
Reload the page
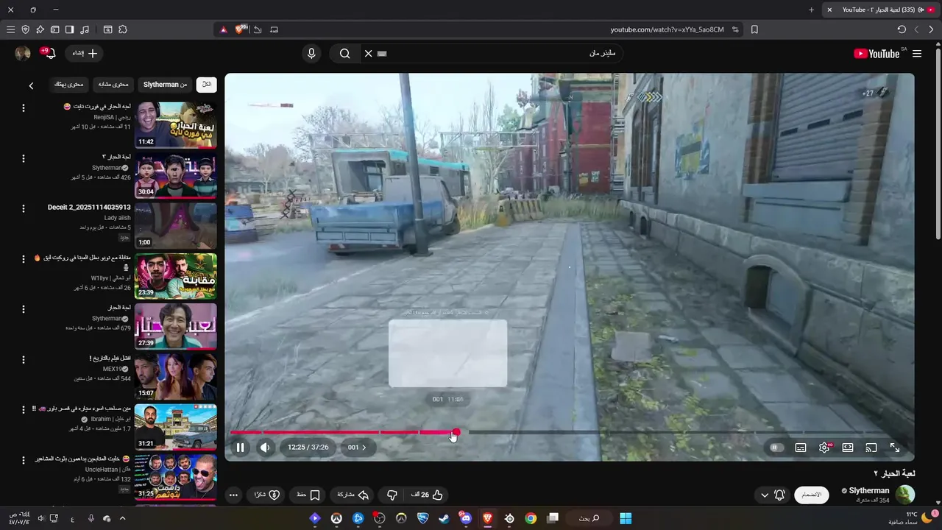pos(902,29)
